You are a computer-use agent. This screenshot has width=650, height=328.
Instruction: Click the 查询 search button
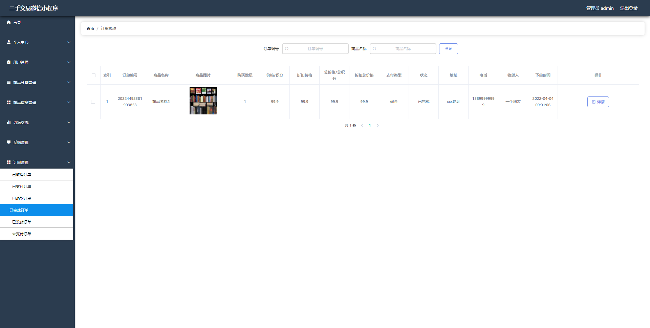[x=449, y=49]
